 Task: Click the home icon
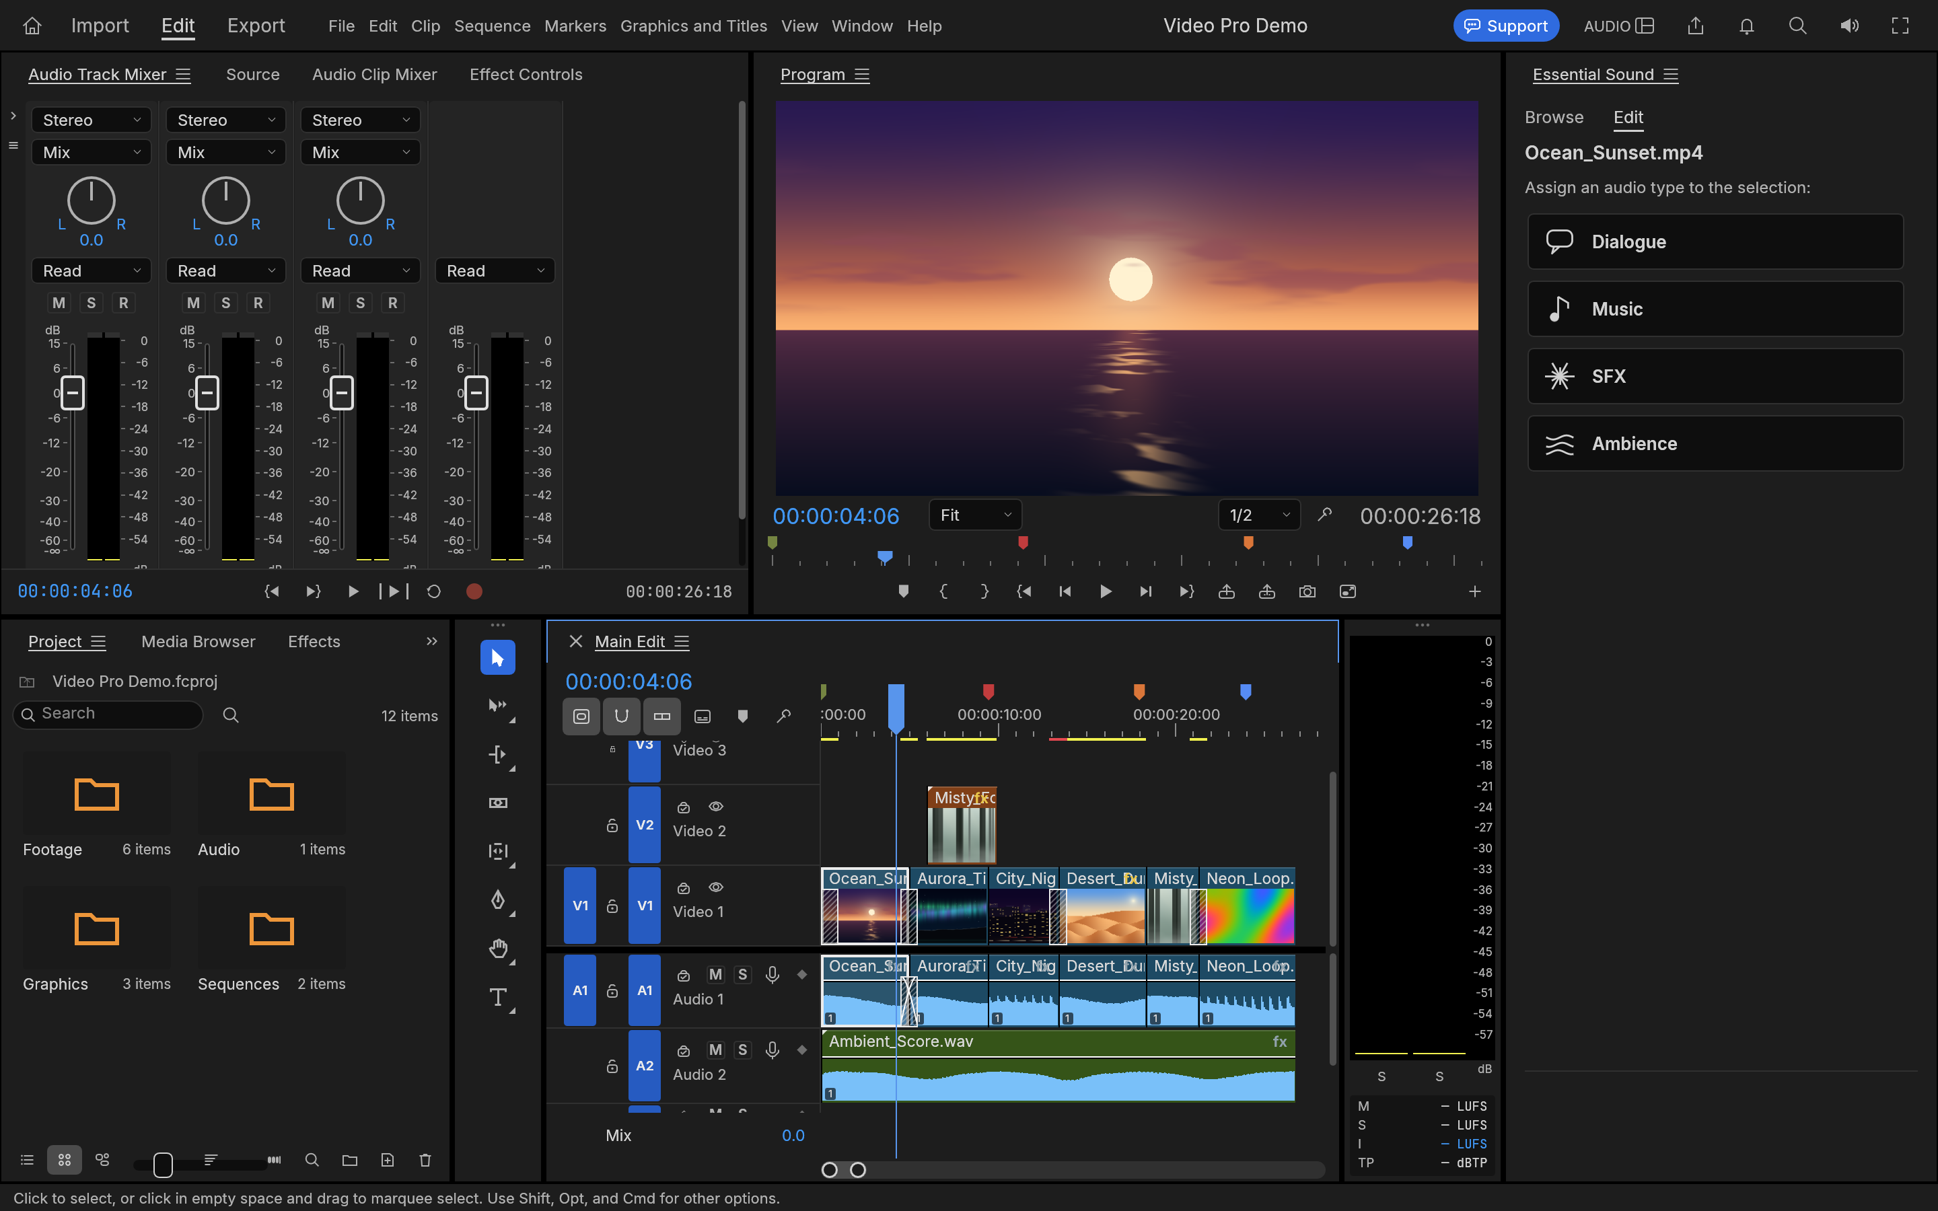32,26
